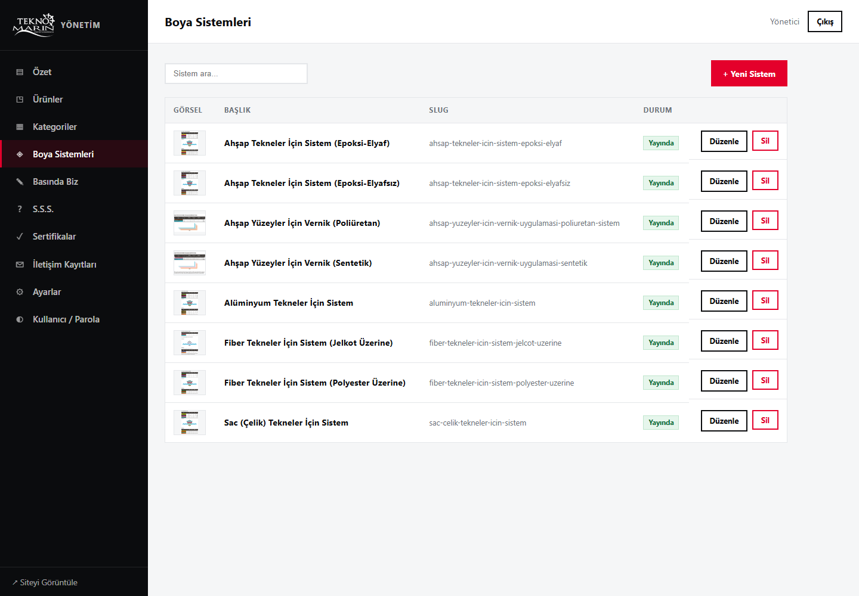This screenshot has width=859, height=596.
Task: Edit Fiber Tekneler (Jelkot Üzerine)
Action: click(724, 341)
